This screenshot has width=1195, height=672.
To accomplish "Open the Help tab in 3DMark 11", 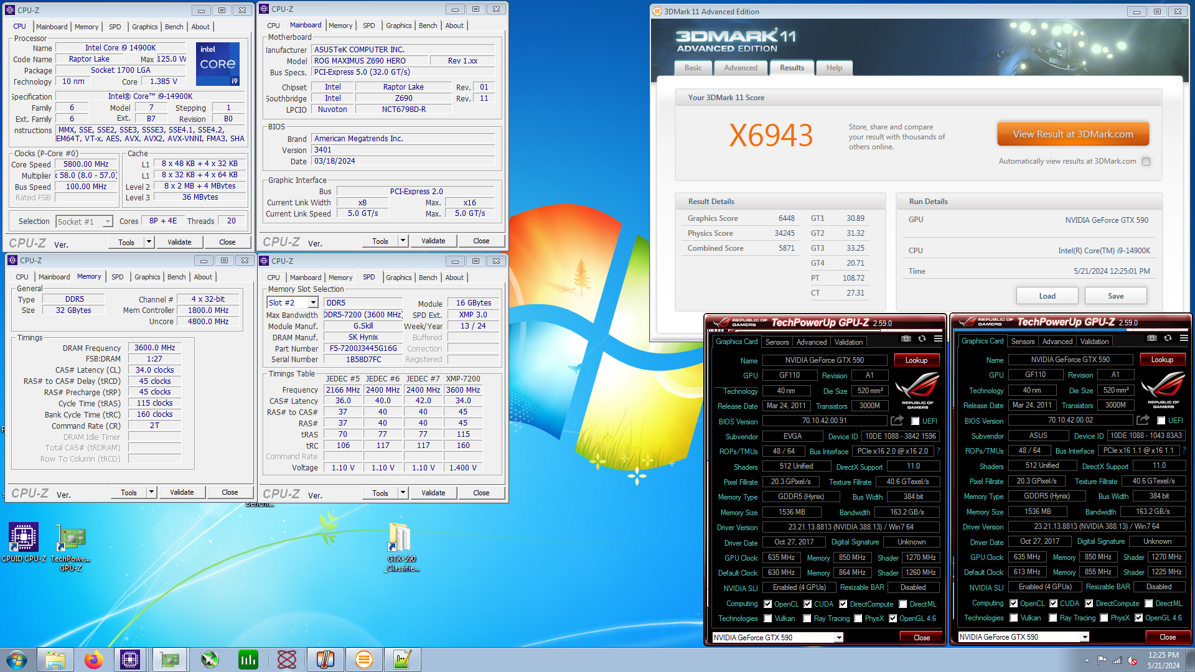I will (834, 68).
